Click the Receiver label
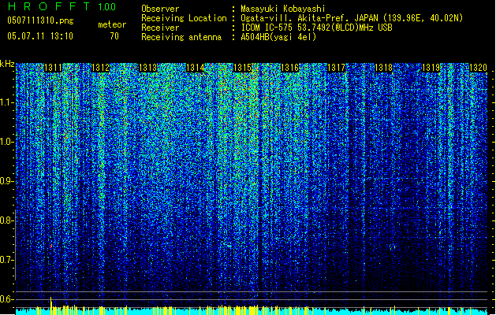Image resolution: width=496 pixels, height=315 pixels. pyautogui.click(x=160, y=28)
